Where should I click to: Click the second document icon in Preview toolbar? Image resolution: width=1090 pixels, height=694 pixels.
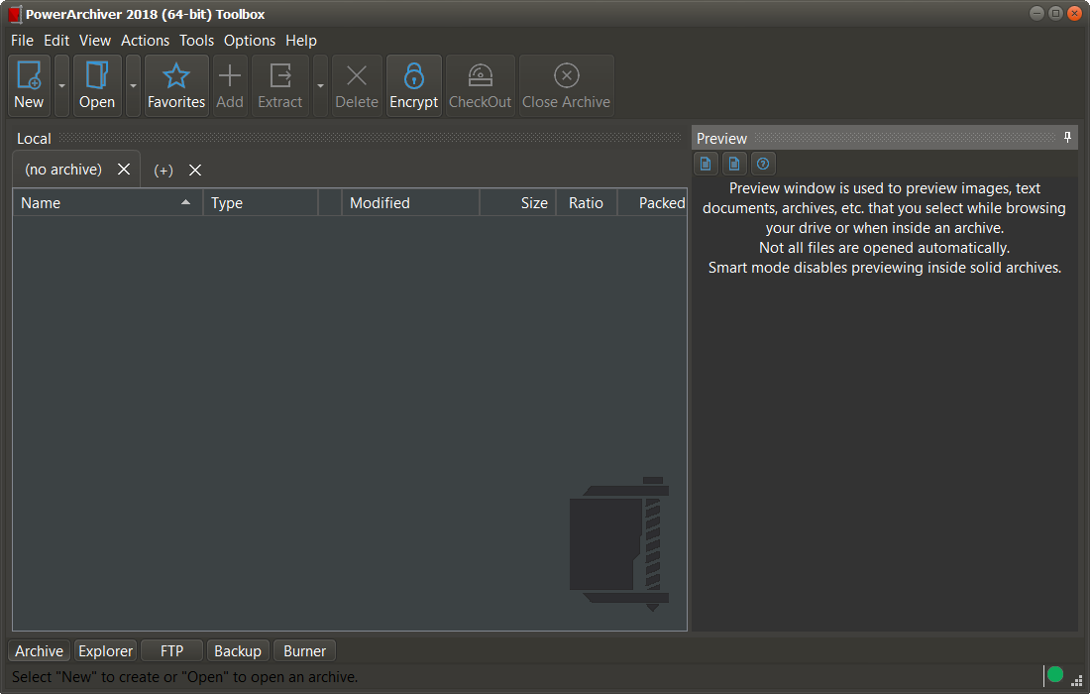(x=734, y=165)
